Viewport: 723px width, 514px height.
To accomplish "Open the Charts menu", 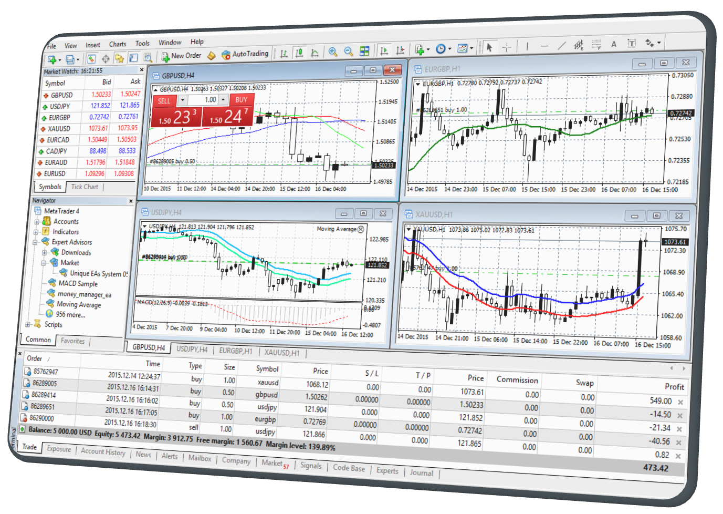I will point(118,44).
